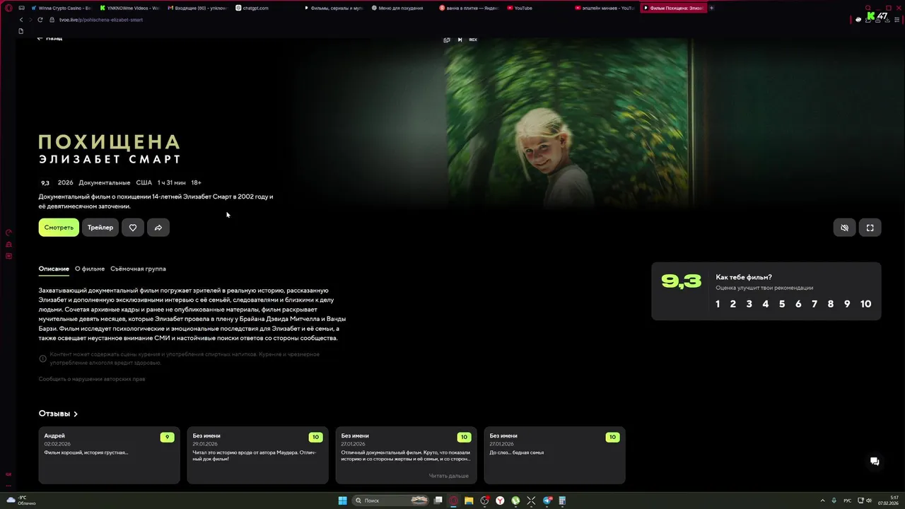Click the green Смотреть button
905x509 pixels.
59,228
